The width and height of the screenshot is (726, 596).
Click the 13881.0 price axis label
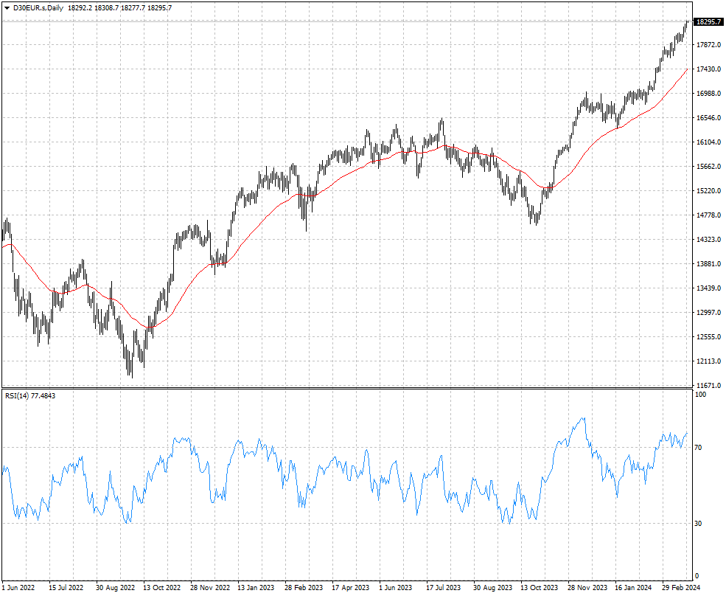point(708,264)
